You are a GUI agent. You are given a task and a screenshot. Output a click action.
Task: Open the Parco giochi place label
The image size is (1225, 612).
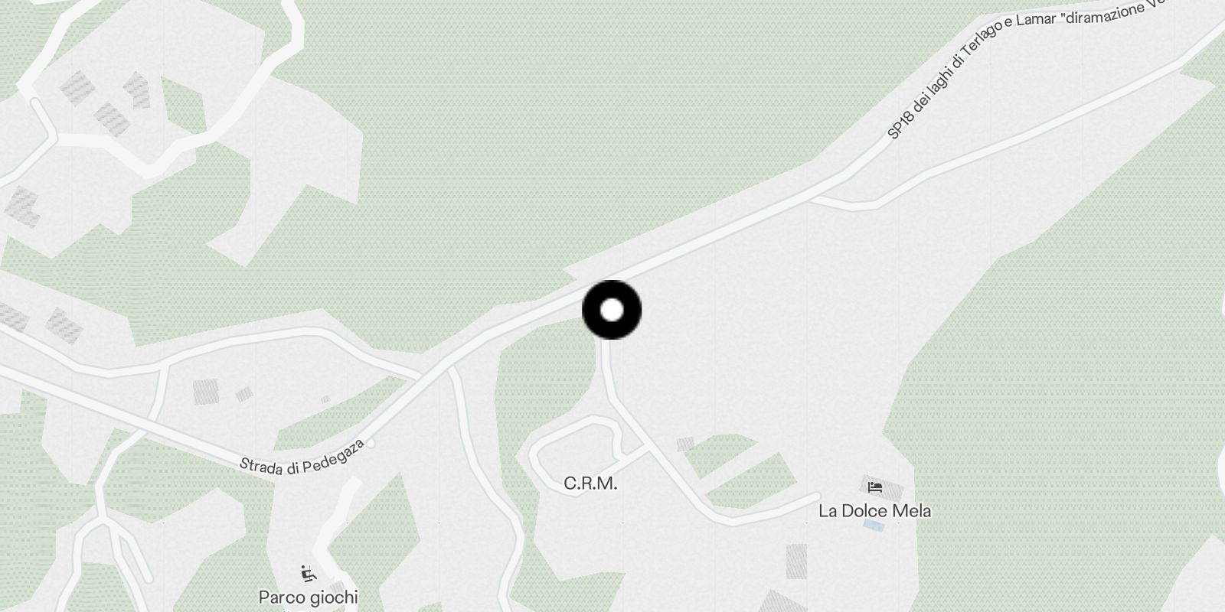[308, 597]
